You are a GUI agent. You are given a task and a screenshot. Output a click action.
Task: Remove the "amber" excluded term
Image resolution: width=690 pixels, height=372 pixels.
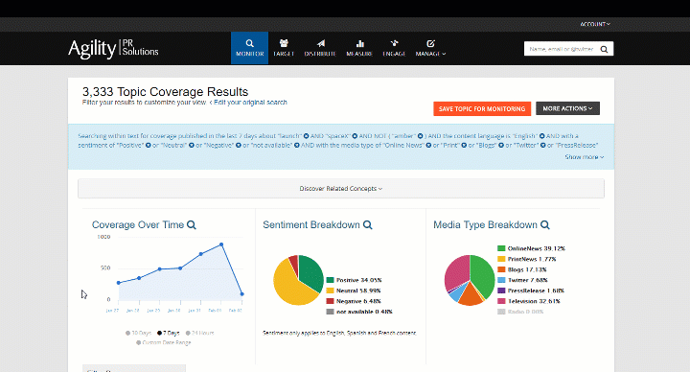pos(421,136)
